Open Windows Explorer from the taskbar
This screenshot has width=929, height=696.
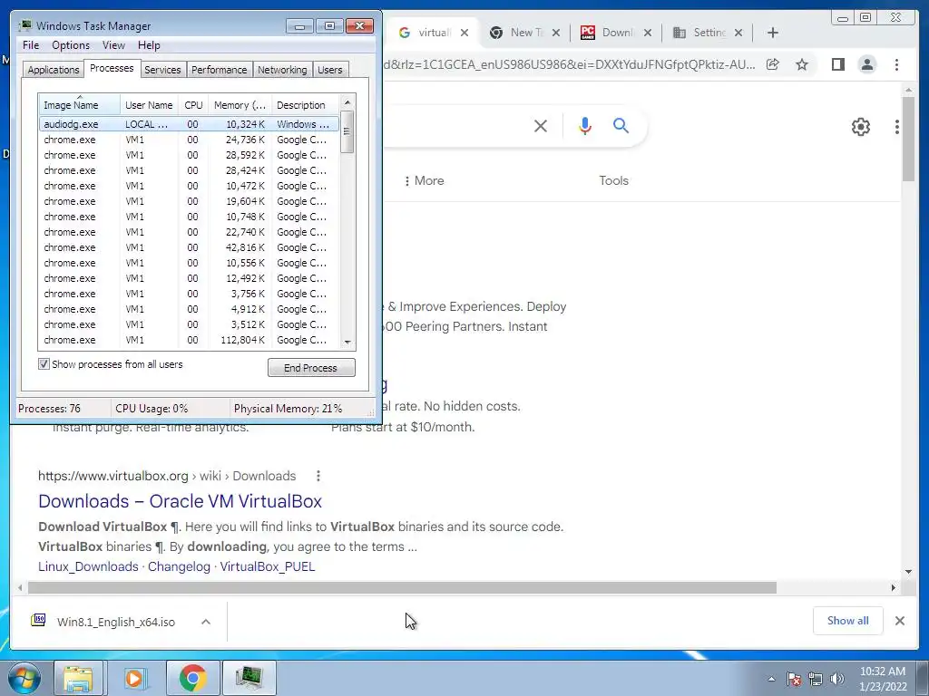78,678
